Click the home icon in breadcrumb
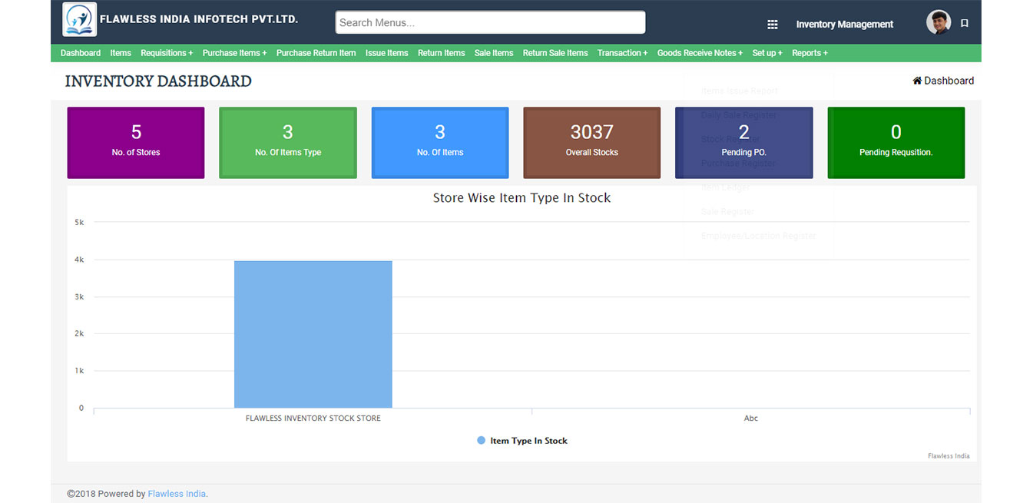 coord(917,81)
